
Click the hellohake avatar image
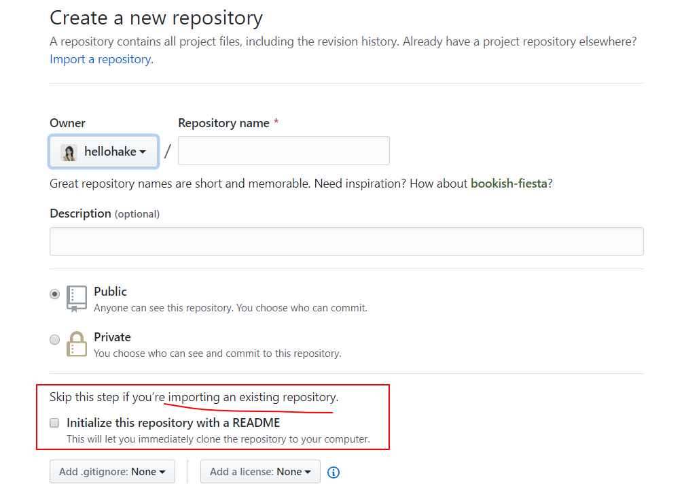pyautogui.click(x=69, y=152)
